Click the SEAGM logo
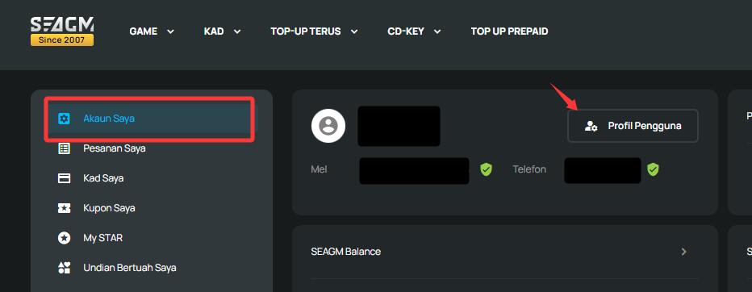Viewport: 752px width, 292px height. (62, 31)
